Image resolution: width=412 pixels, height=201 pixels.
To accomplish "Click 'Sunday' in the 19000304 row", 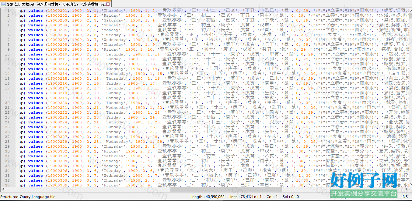I will (x=110, y=161).
